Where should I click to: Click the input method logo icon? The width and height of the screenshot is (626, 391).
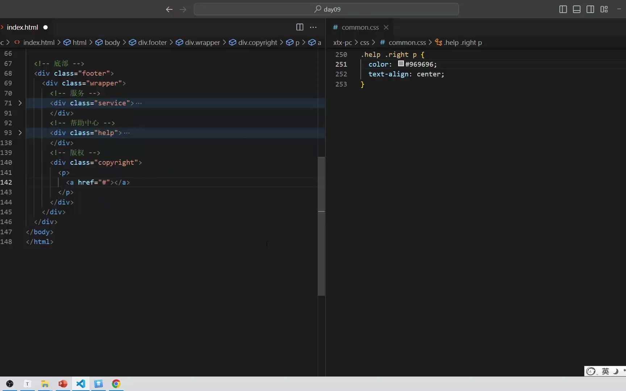pos(591,371)
